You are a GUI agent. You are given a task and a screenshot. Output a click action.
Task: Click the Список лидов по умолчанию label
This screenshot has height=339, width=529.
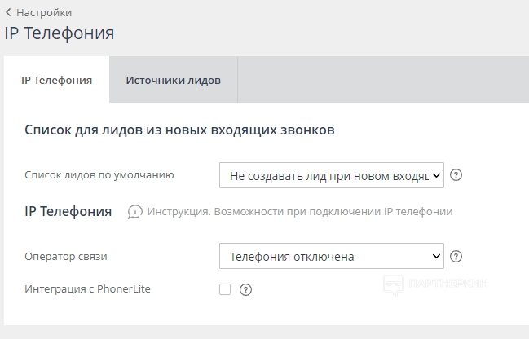pyautogui.click(x=99, y=174)
